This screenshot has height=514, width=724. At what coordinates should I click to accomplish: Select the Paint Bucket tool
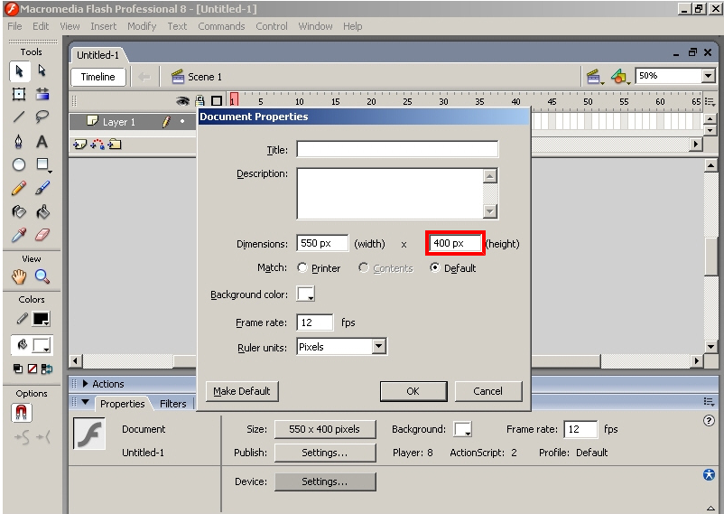point(42,211)
